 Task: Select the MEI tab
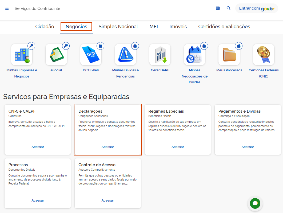154,27
